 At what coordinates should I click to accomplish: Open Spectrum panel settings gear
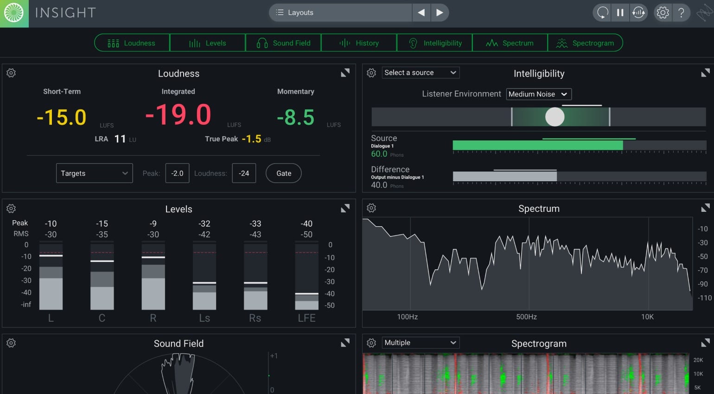pos(371,208)
